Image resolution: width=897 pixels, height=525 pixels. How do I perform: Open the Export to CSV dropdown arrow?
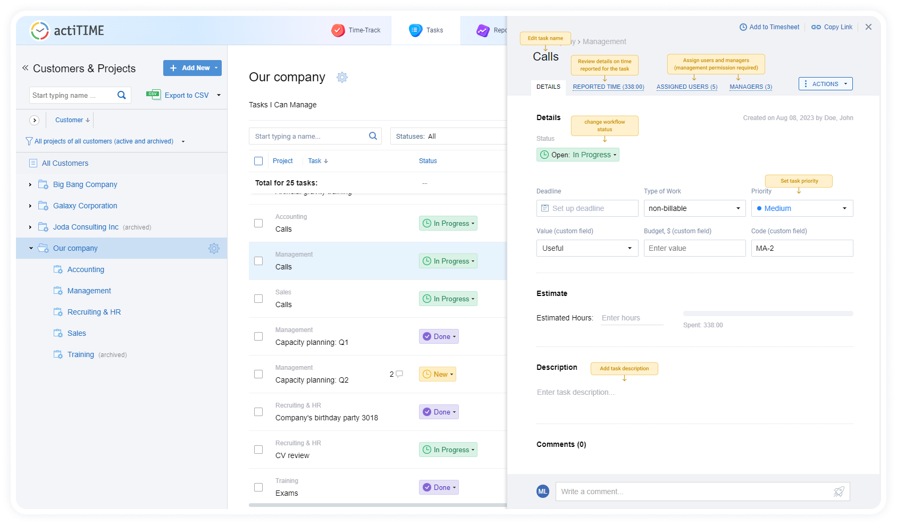pos(219,95)
